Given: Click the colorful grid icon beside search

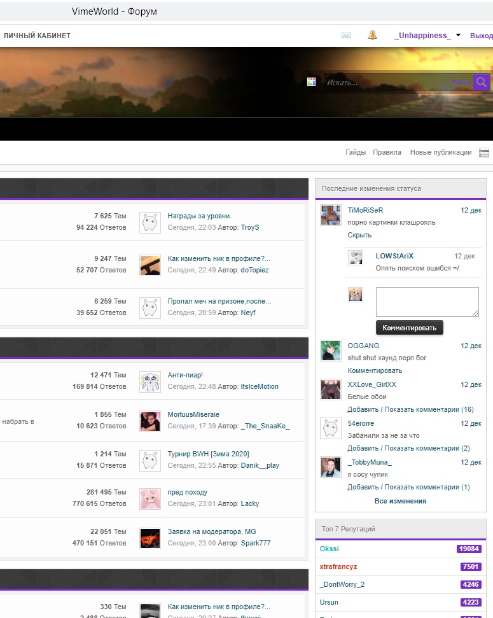Looking at the screenshot, I should pos(311,82).
